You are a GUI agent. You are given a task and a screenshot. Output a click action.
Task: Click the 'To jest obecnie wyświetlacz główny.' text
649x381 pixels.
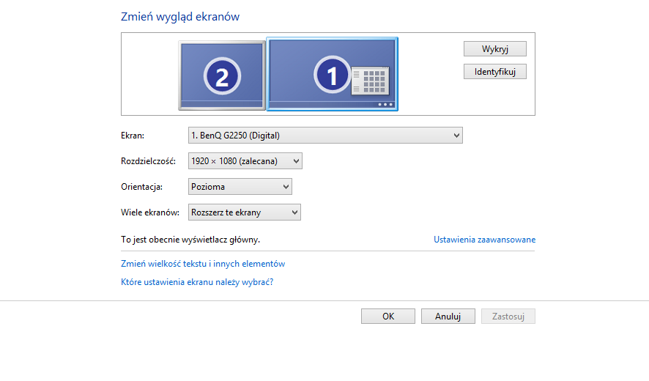click(x=190, y=240)
